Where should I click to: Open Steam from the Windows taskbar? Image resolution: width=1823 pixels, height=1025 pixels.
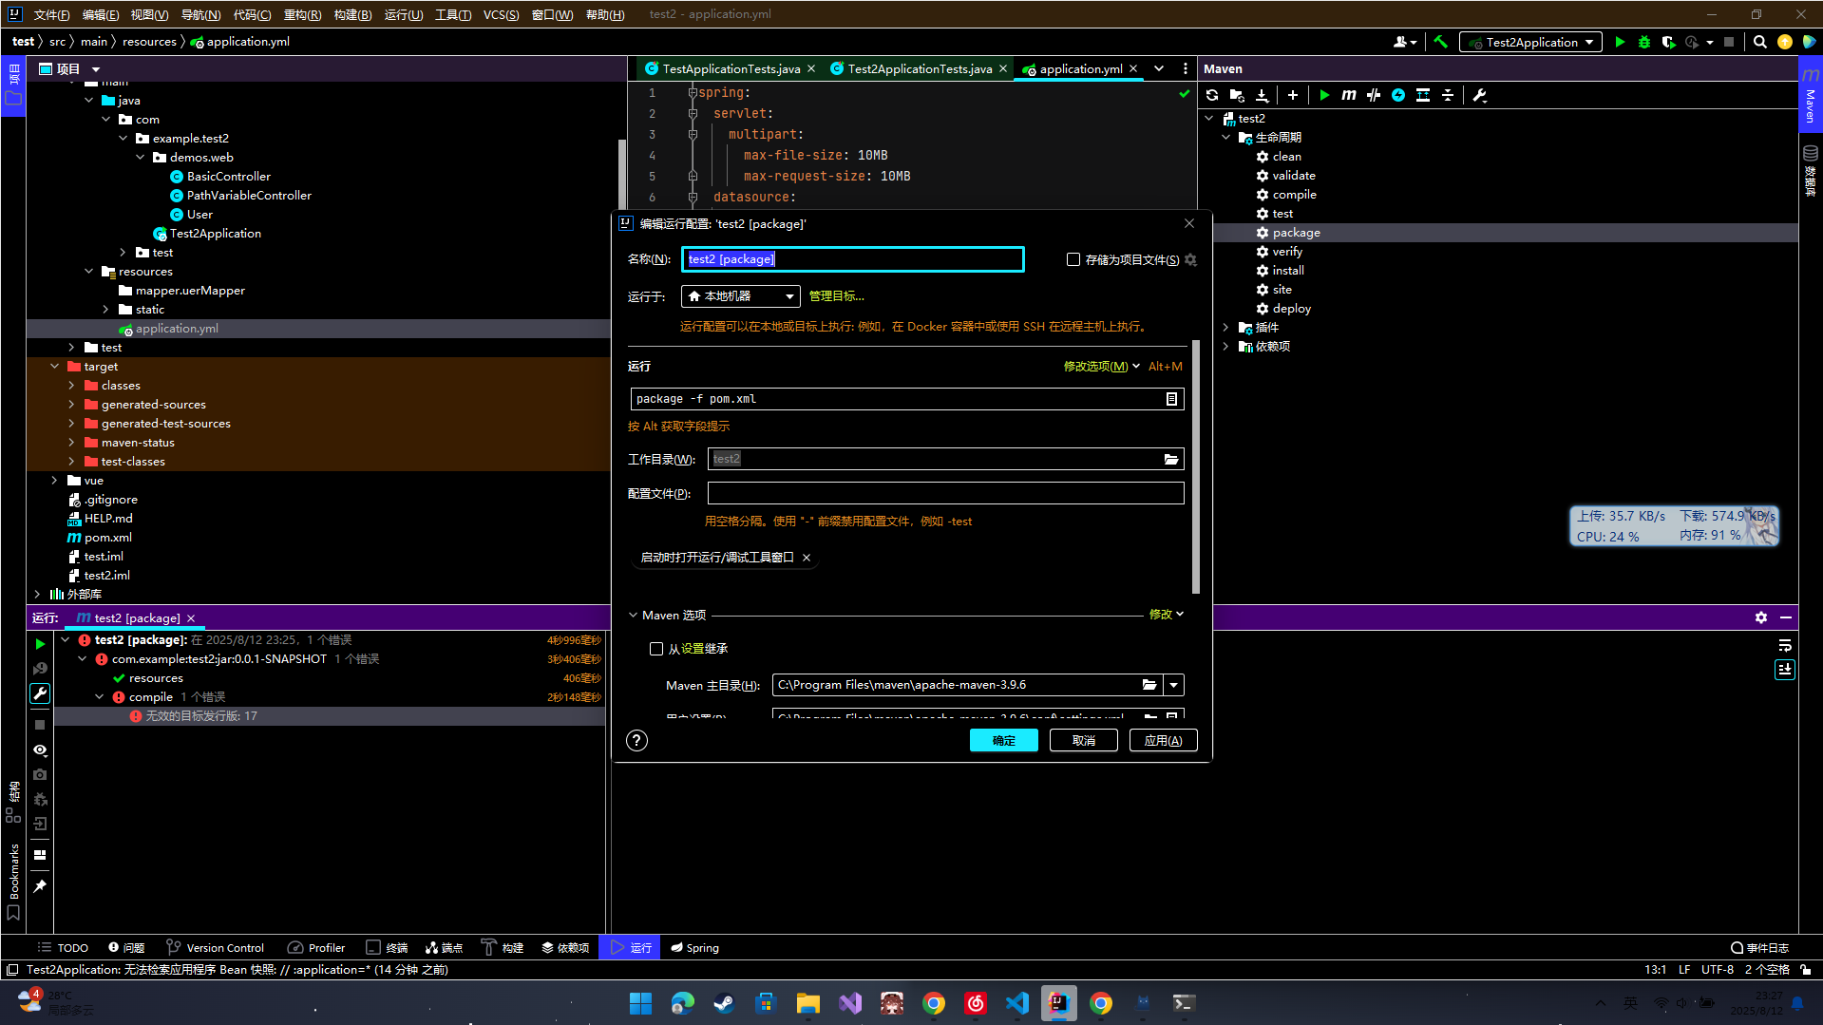[724, 1003]
